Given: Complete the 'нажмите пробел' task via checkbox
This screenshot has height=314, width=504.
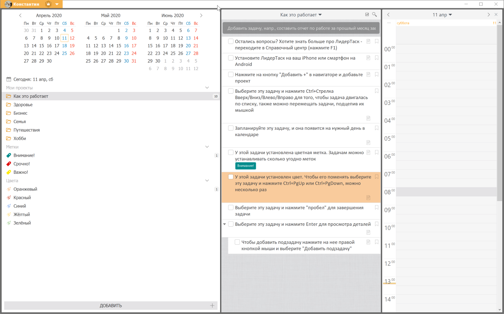Looking at the screenshot, I should point(231,207).
